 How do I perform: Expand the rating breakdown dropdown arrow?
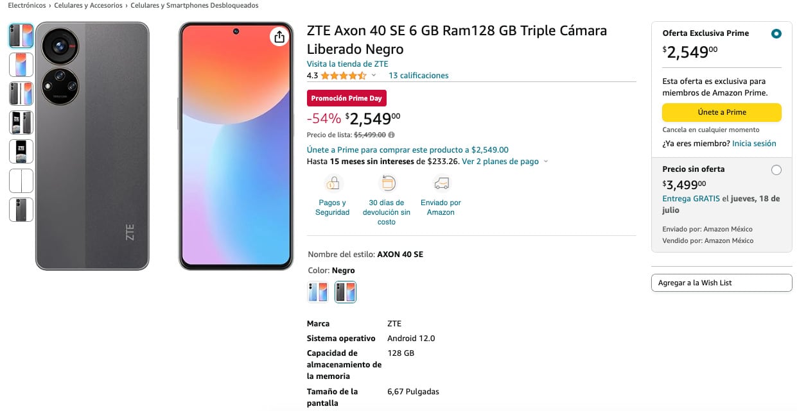(374, 76)
